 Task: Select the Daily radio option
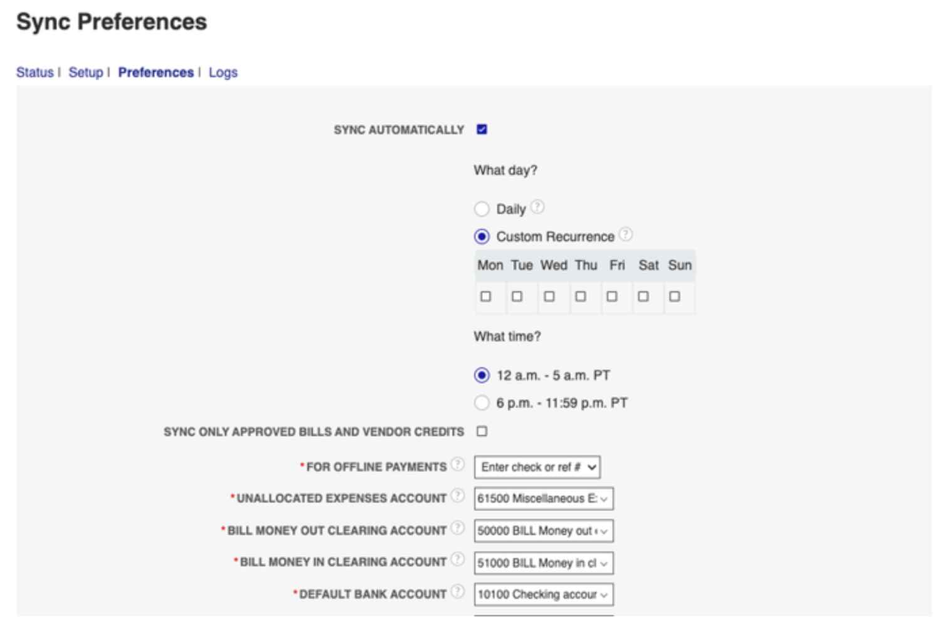[x=482, y=209]
